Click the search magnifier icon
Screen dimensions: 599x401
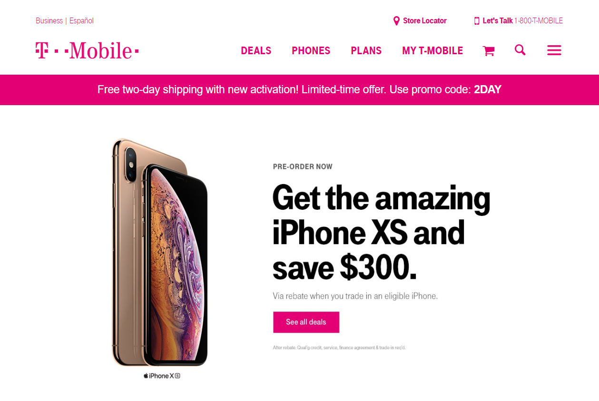click(520, 50)
